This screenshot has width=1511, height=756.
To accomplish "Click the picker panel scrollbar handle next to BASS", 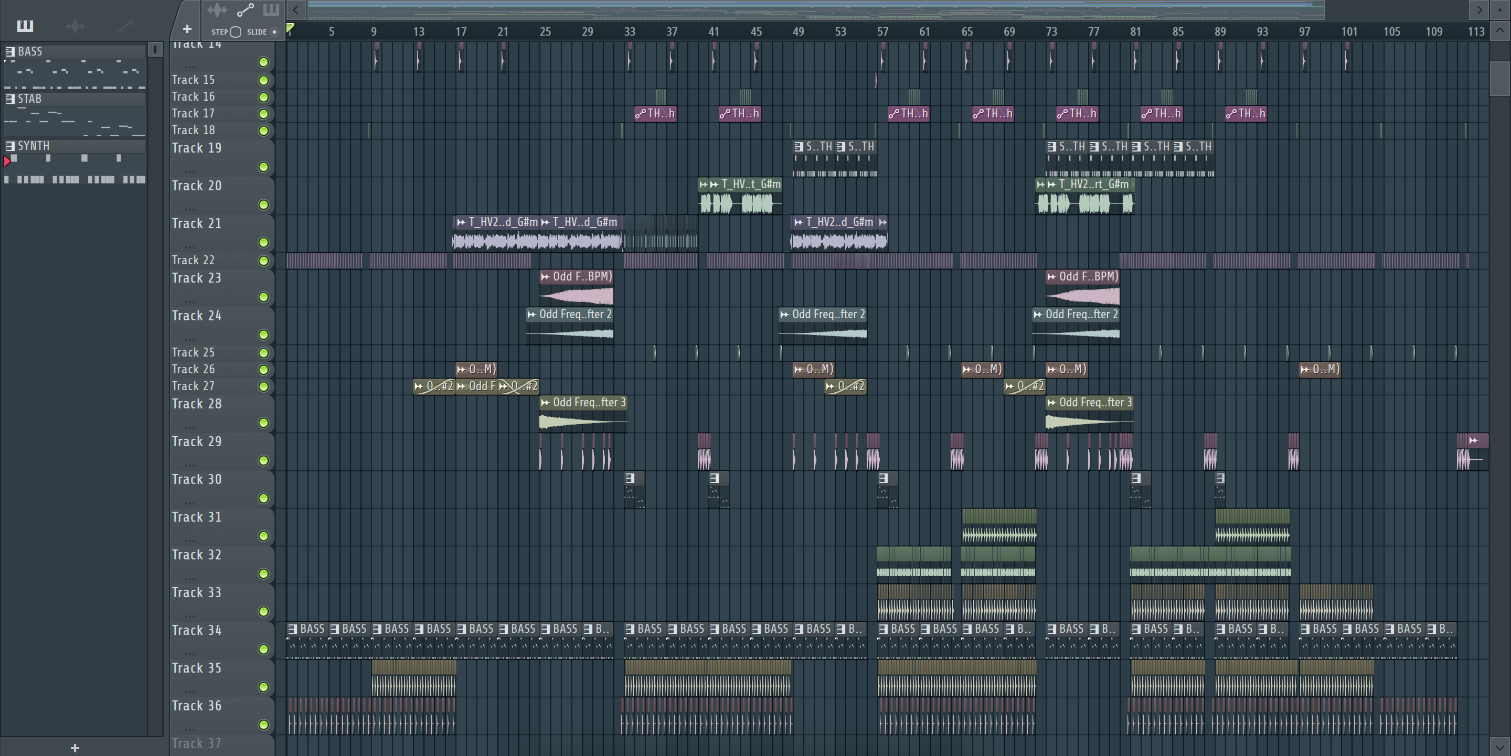I will (x=155, y=50).
